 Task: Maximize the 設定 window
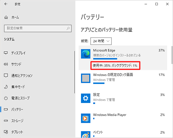pos(156,4)
